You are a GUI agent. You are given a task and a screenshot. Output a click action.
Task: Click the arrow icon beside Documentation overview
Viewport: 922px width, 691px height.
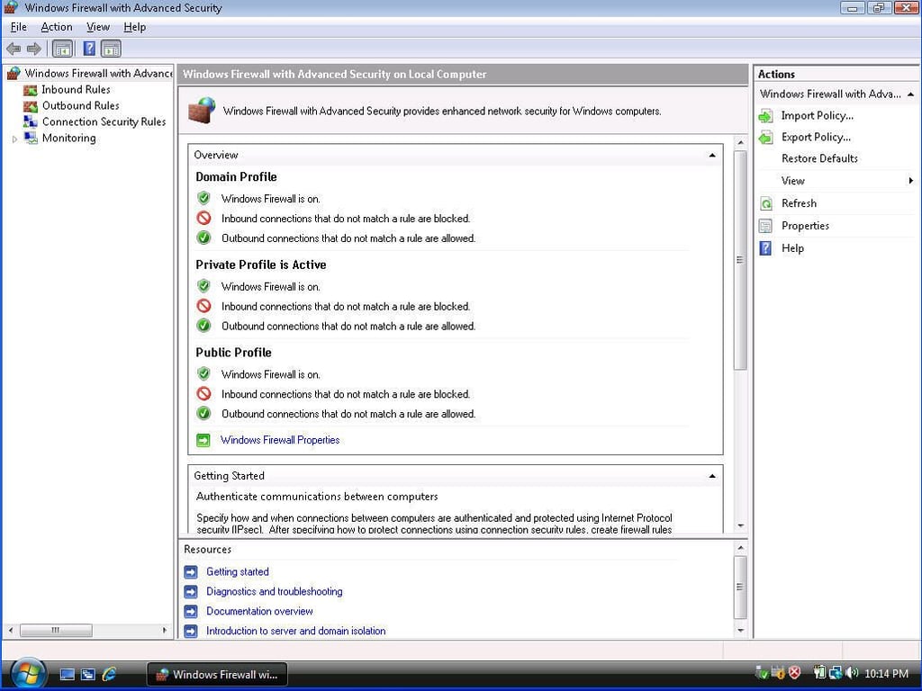pos(191,612)
